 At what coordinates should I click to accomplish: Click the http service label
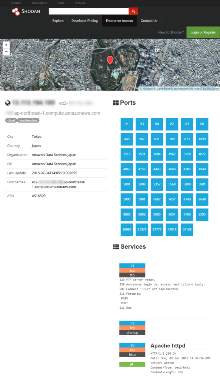[132, 354]
